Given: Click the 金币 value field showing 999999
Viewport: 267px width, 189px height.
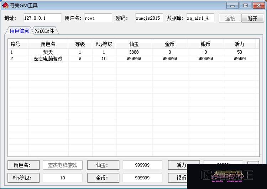Looking at the screenshot, I should (x=142, y=178).
